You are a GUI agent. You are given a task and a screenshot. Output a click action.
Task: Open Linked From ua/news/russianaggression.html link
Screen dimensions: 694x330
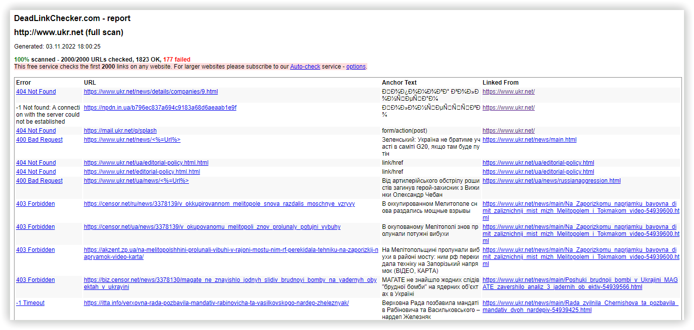552,181
